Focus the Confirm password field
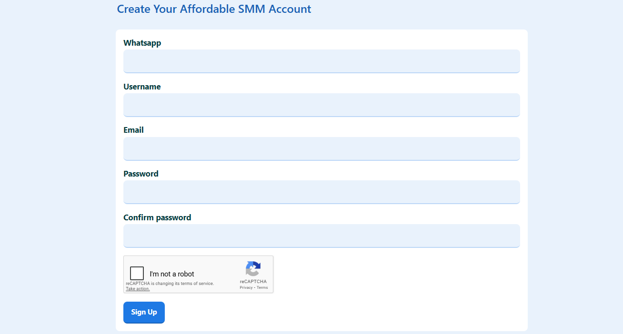Screen dimensions: 623x334 322,236
